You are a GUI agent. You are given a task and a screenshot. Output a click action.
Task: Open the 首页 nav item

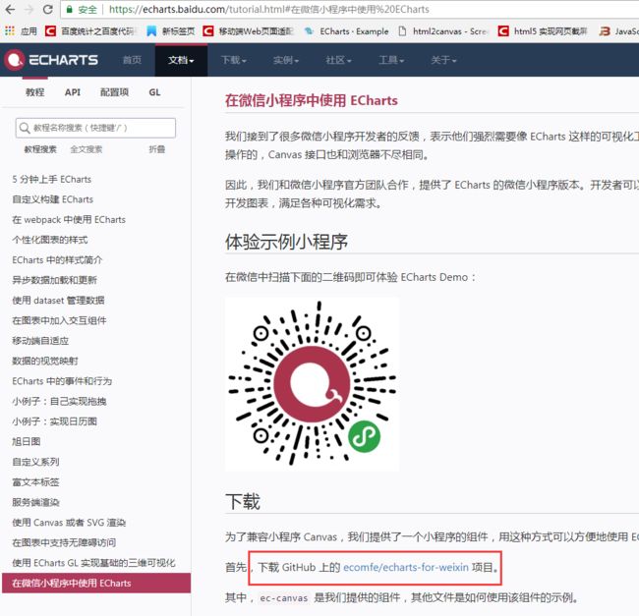(x=132, y=60)
